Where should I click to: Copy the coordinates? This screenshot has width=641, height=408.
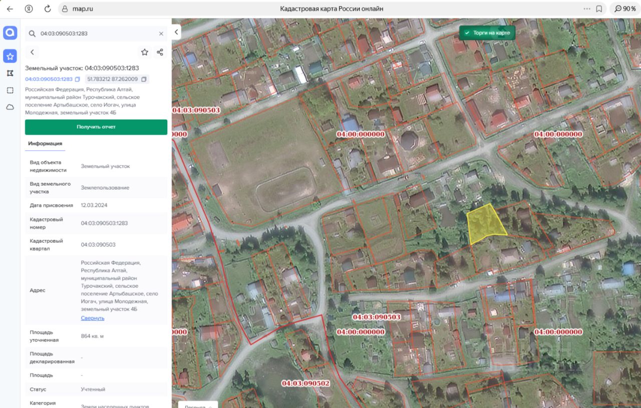pyautogui.click(x=144, y=79)
